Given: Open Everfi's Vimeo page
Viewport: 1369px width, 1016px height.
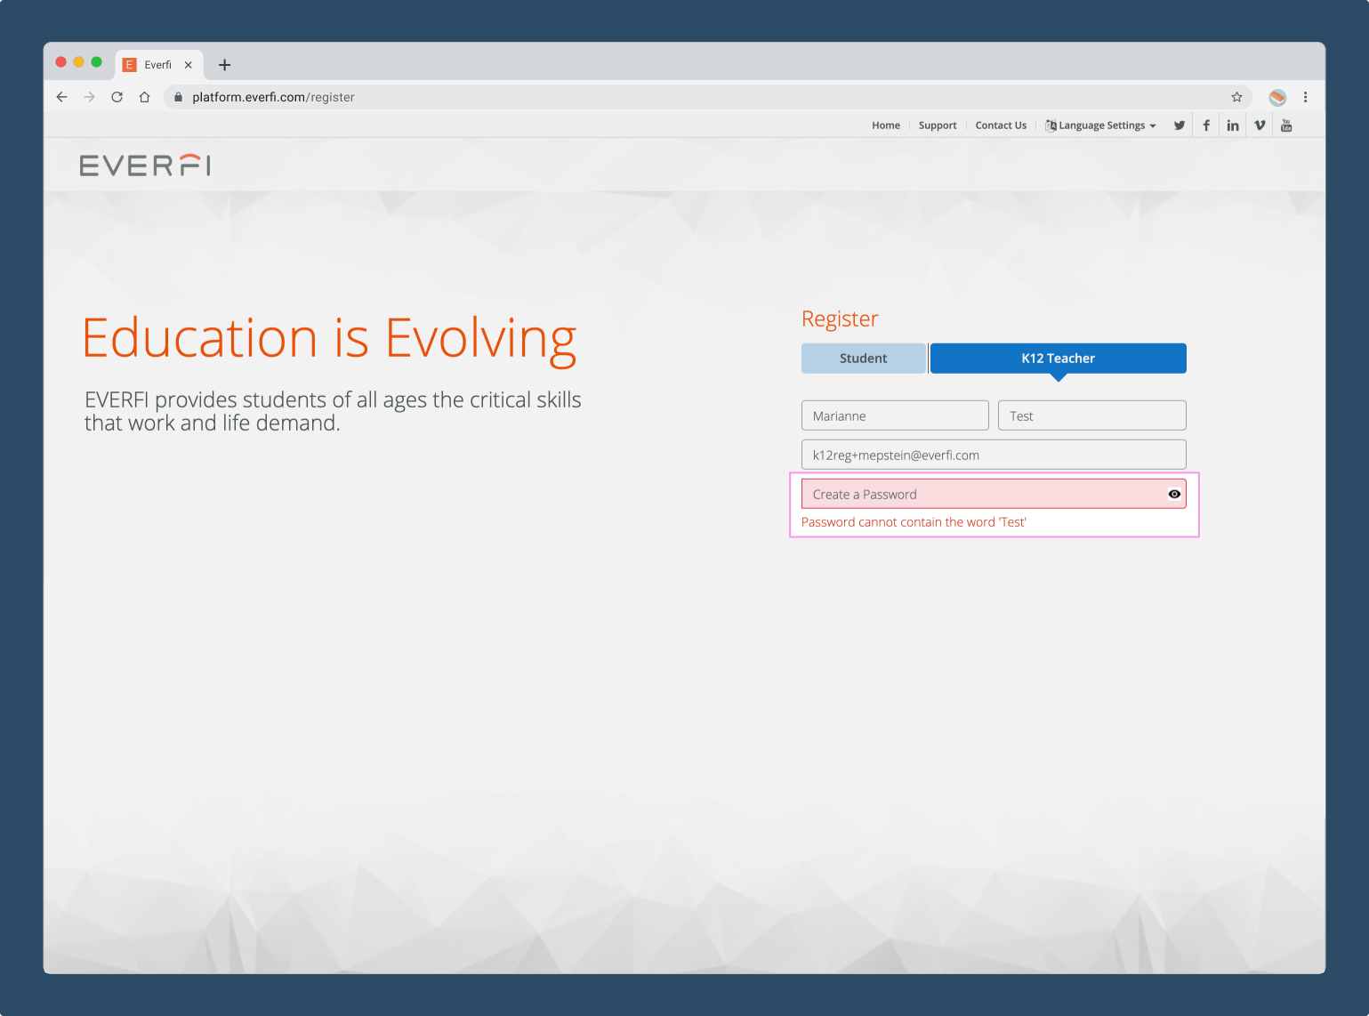Looking at the screenshot, I should (1260, 125).
